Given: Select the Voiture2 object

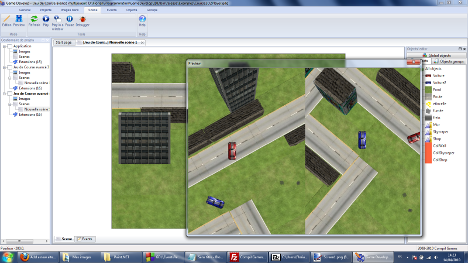Looking at the screenshot, I should click(439, 82).
